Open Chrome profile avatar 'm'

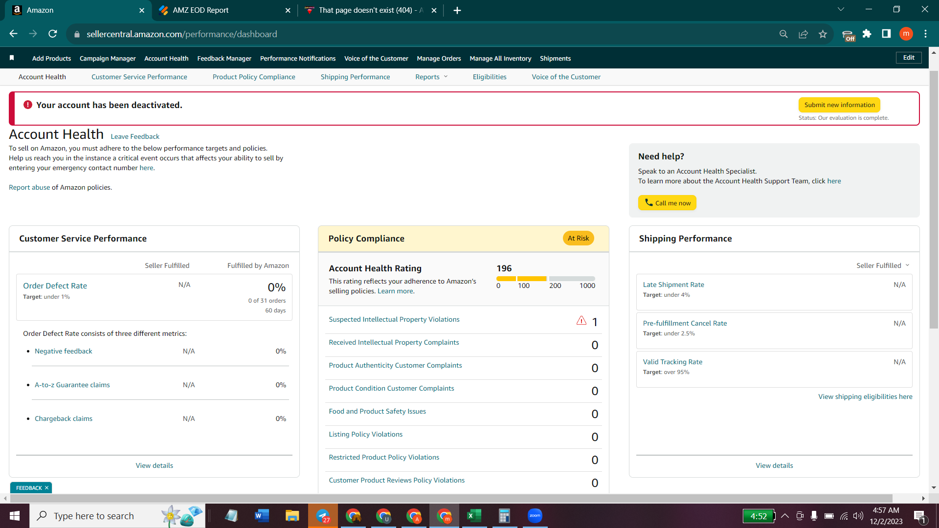tap(906, 34)
